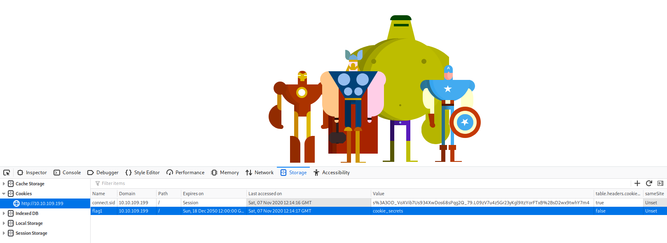The image size is (667, 243).
Task: Select the Session Storage tree item
Action: [31, 233]
